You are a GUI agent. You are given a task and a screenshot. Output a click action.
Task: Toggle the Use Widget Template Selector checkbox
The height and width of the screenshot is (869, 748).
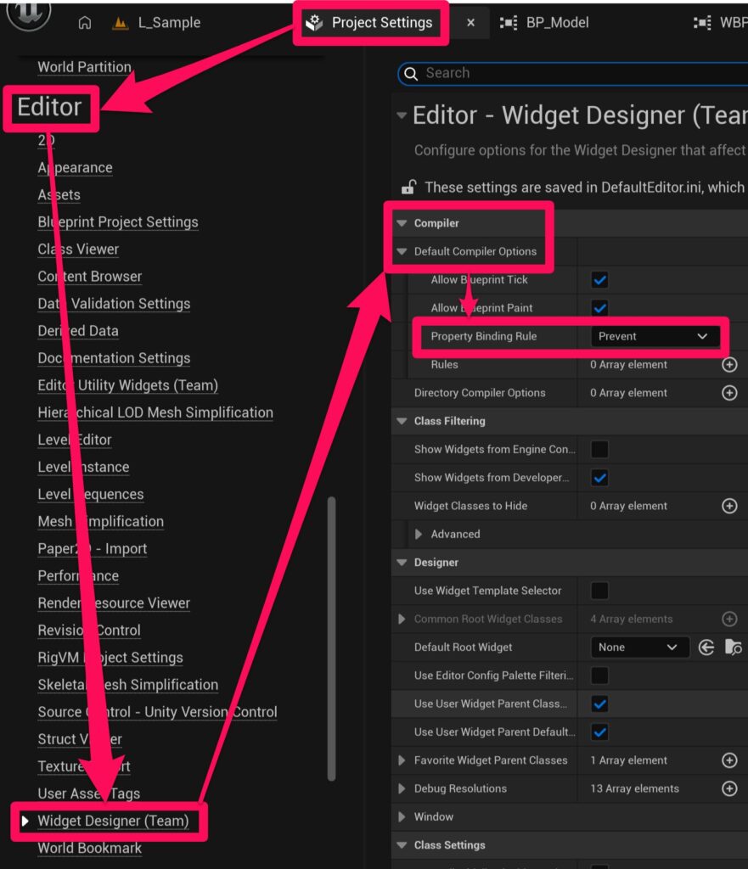(599, 591)
